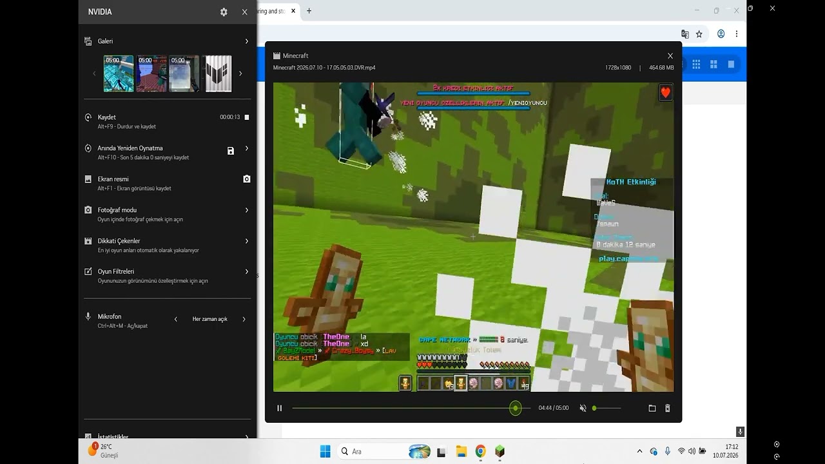Select the Dikkati Çekenler menu entry
The image size is (825, 464).
pos(168,245)
